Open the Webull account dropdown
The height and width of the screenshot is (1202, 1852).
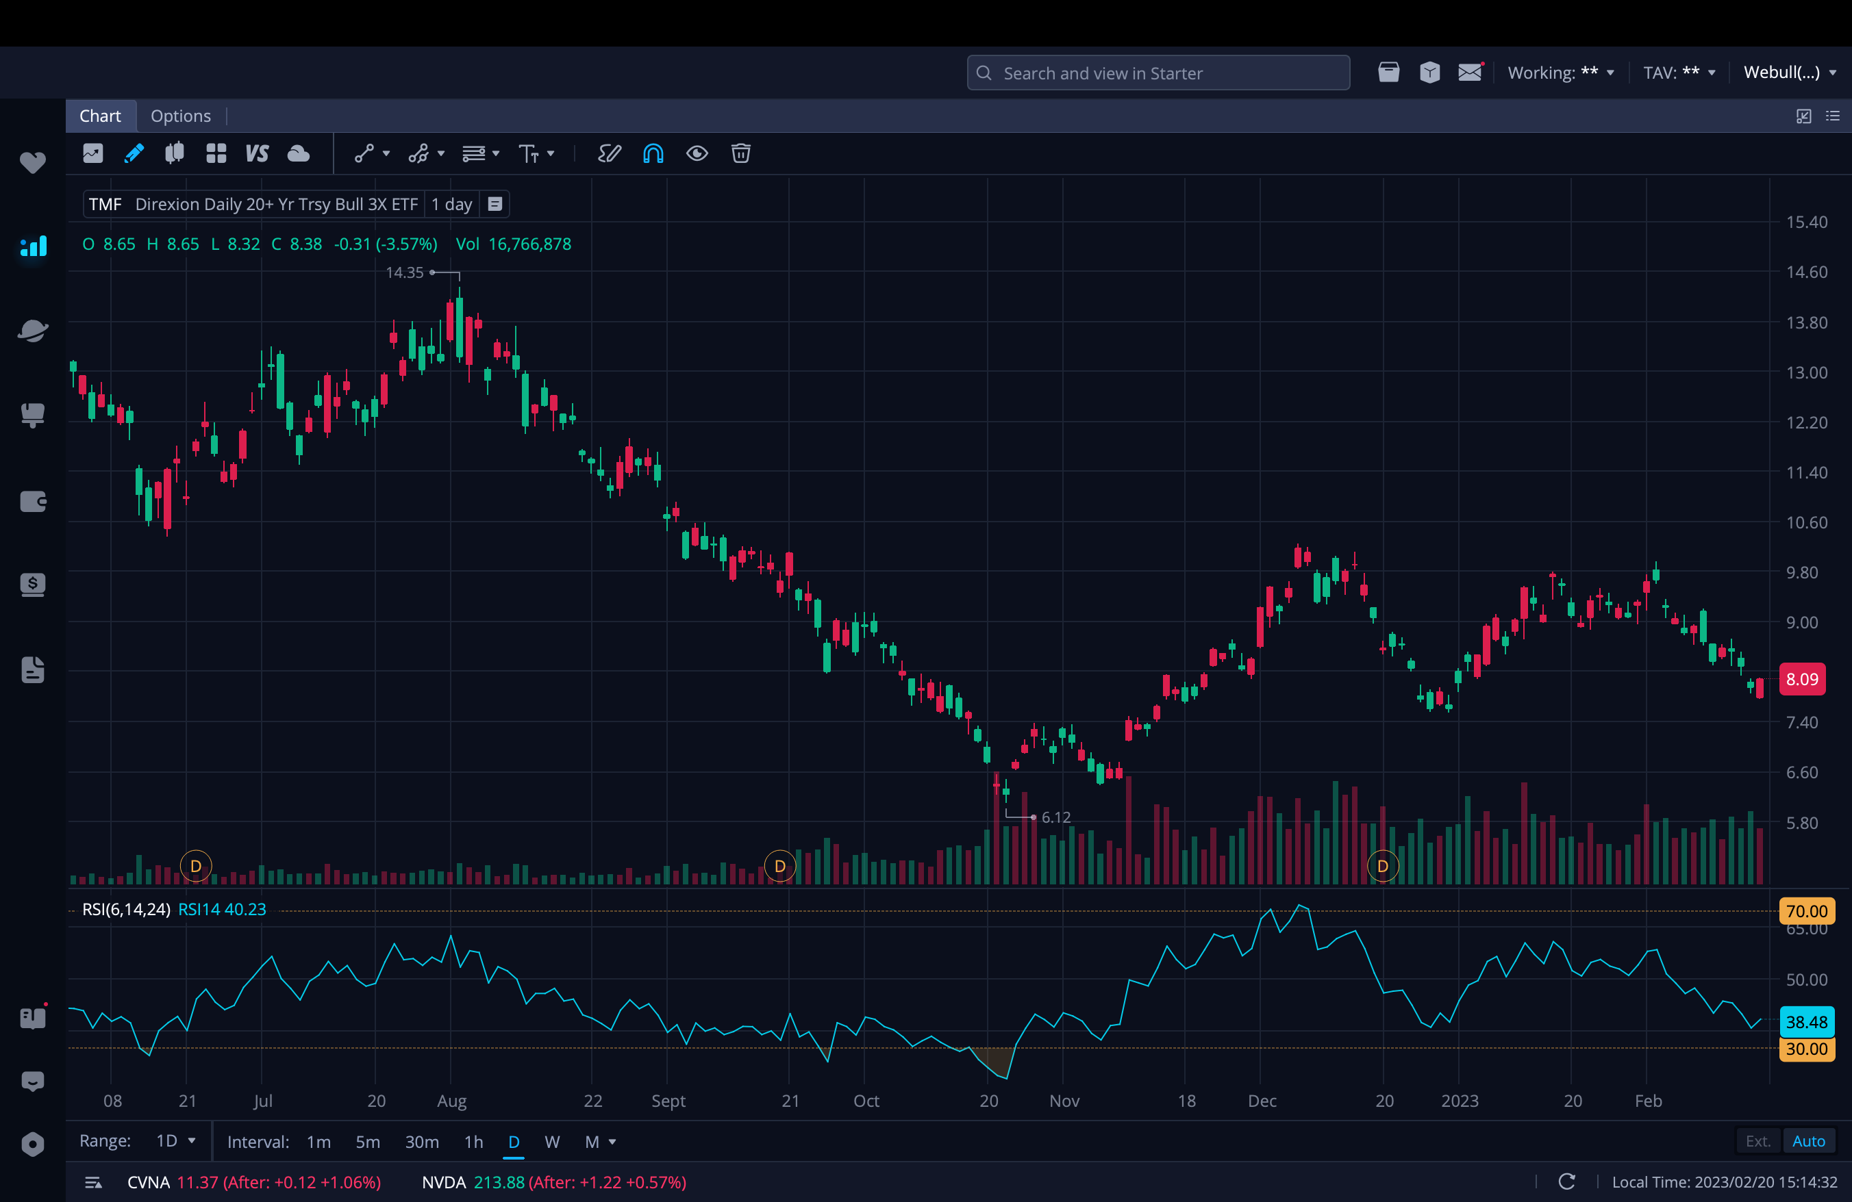1790,73
